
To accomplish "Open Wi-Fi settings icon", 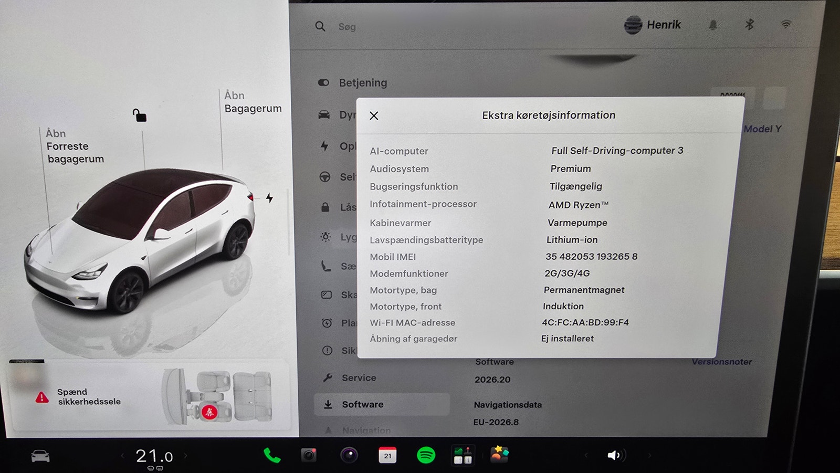I will (x=786, y=24).
